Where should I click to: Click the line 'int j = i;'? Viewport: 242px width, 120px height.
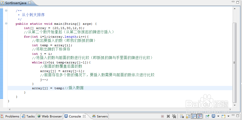tap(42, 54)
